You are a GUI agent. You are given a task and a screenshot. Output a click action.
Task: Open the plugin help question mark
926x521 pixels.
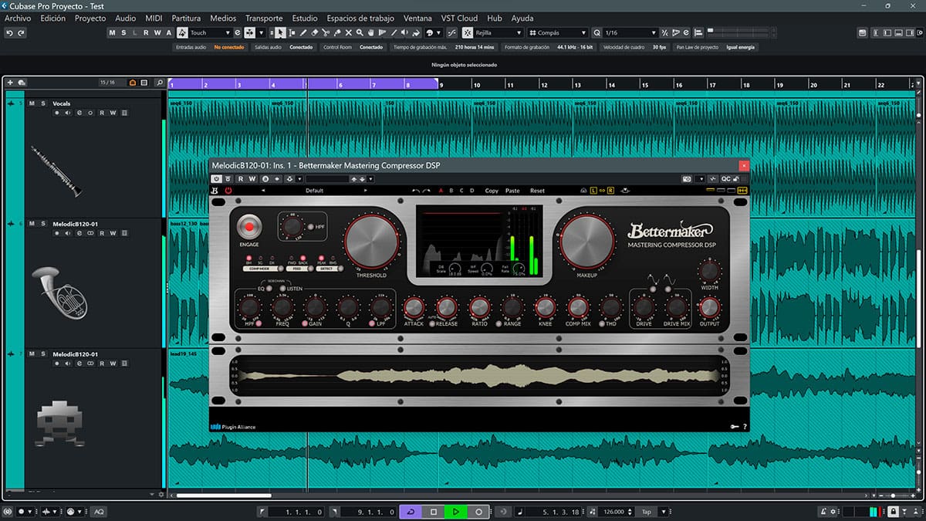coord(745,427)
